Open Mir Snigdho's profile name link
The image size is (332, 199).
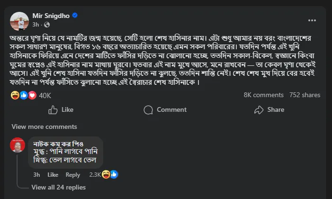point(51,16)
